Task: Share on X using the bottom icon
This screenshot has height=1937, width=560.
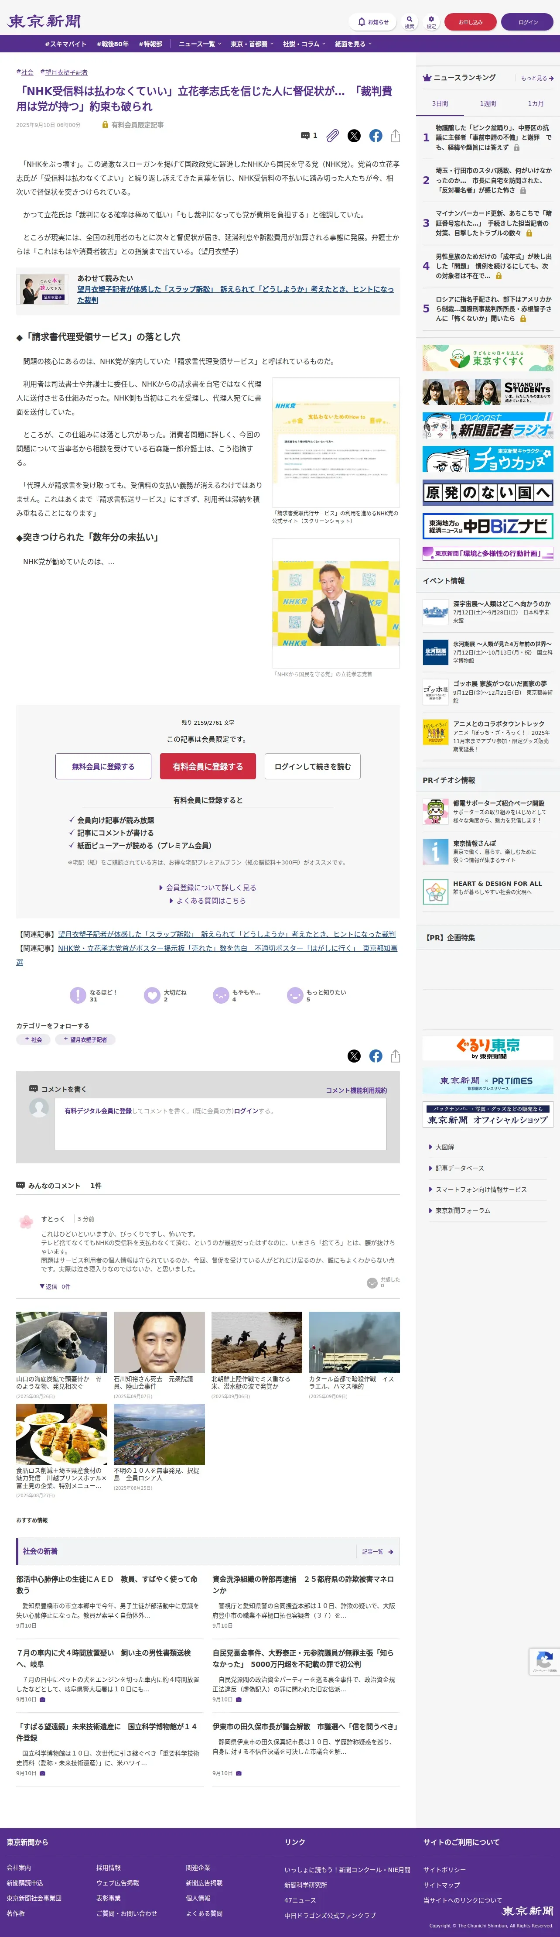Action: tap(354, 1056)
